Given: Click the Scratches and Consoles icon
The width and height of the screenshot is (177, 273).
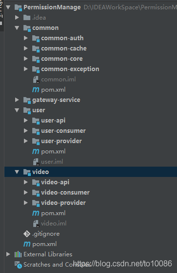Looking at the screenshot, I should click(18, 265).
